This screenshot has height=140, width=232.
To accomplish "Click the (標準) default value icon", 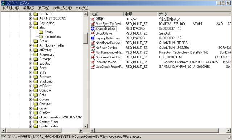I will point(93,19).
